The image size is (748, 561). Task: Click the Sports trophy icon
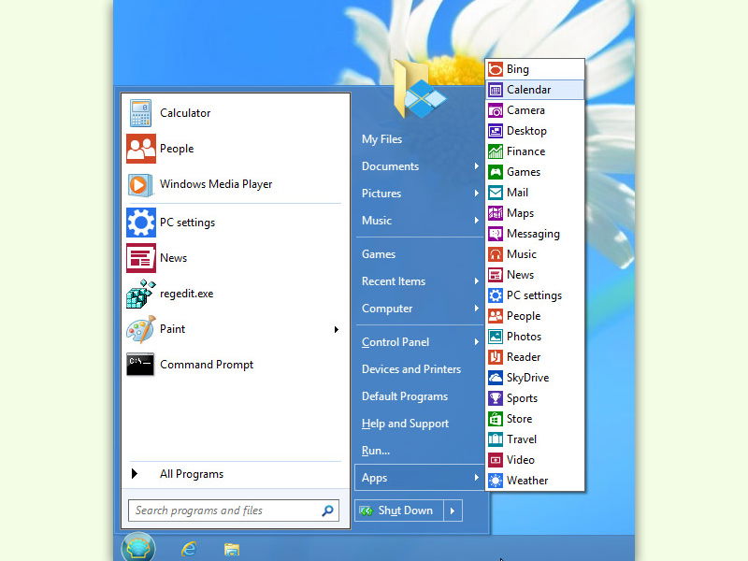pos(496,398)
